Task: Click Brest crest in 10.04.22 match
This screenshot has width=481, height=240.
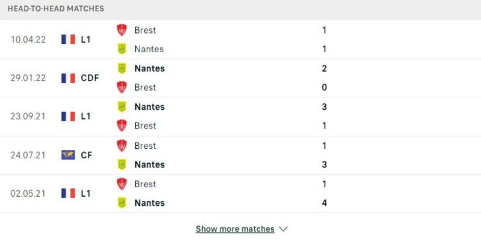Action: (x=122, y=30)
